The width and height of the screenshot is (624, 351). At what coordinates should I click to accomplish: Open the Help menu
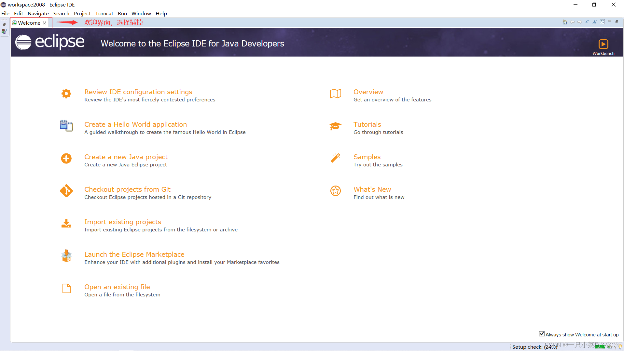161,13
